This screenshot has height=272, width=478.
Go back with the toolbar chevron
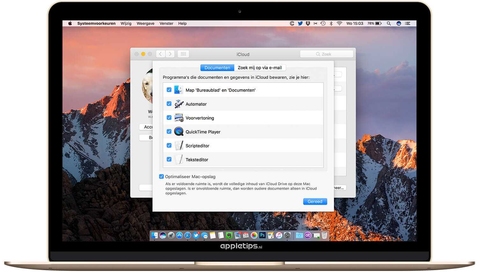pos(161,54)
